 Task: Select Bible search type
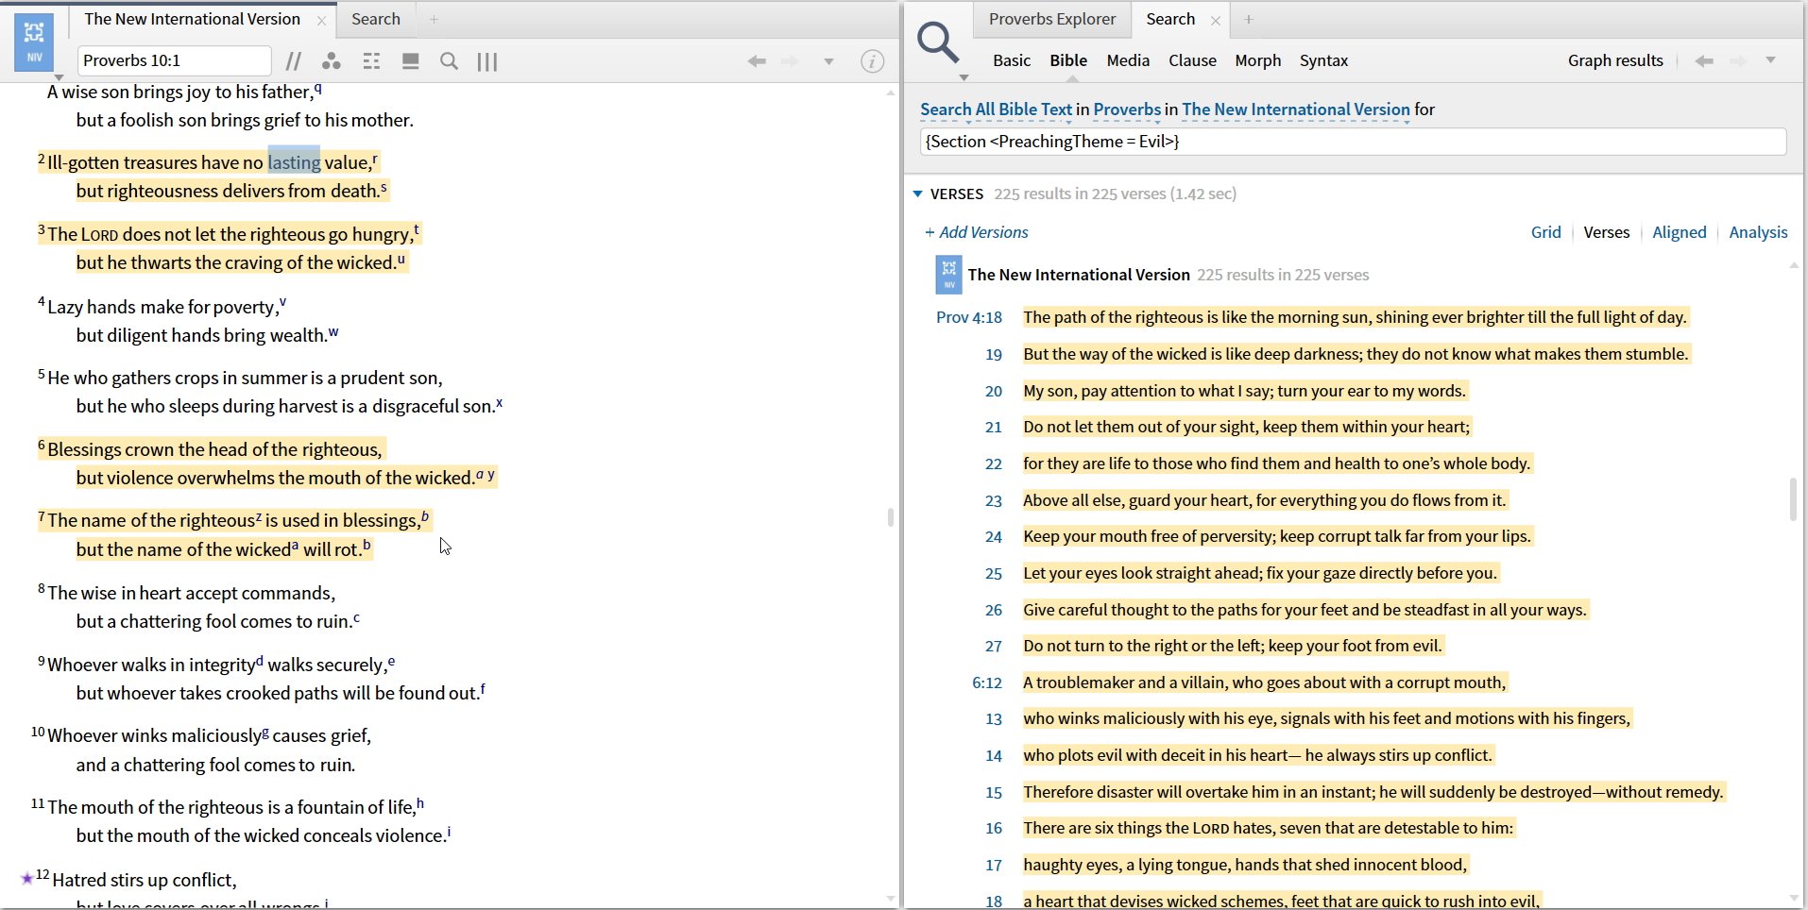coord(1068,60)
